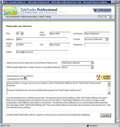Click the 'Only one test per year' paragraph

point(58,103)
